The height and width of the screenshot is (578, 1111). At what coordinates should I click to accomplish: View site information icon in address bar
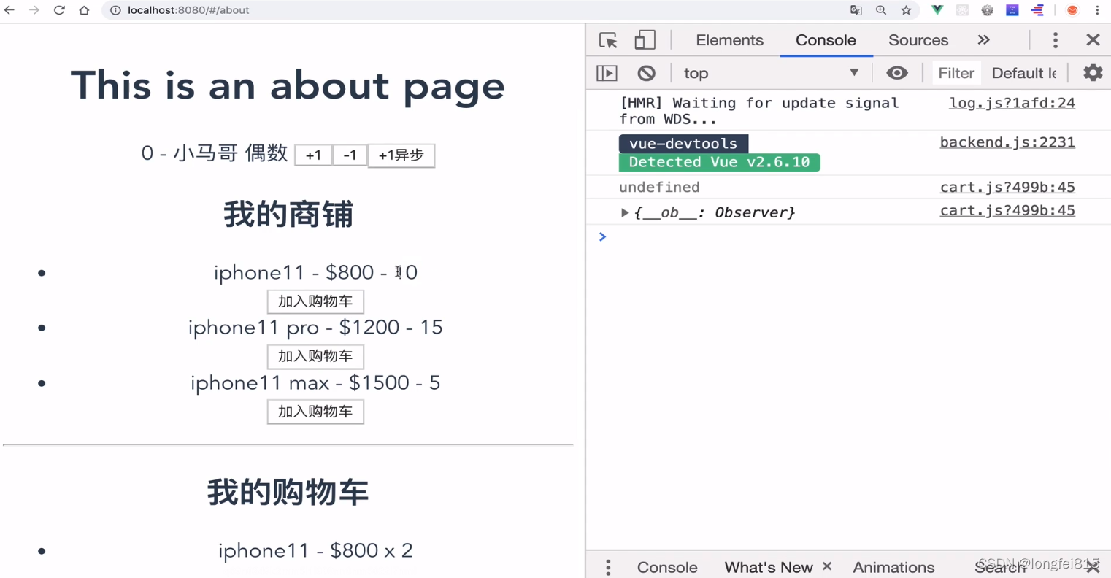click(x=115, y=10)
